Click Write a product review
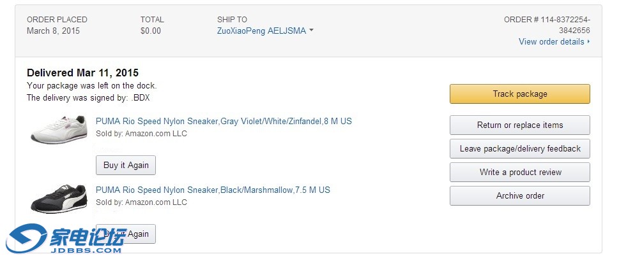Viewport: 619px width, 261px height. [520, 172]
